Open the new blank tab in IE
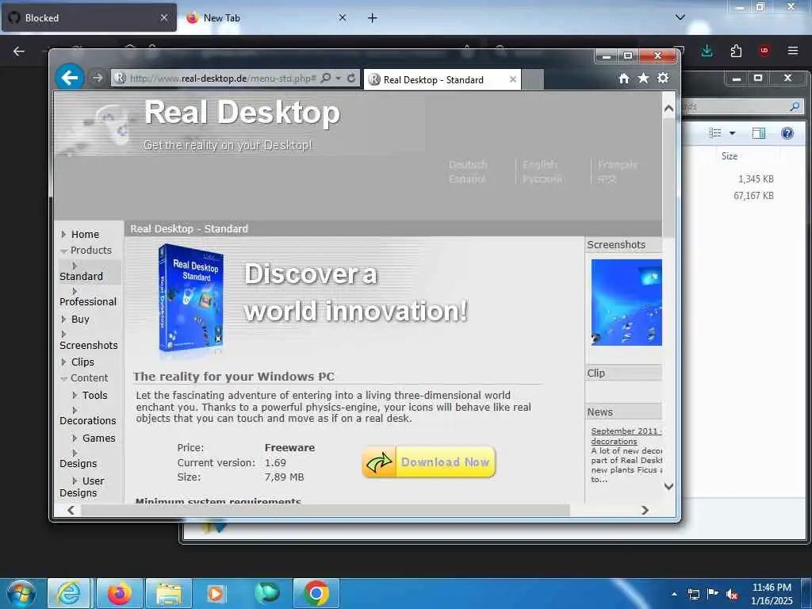812x609 pixels. (x=532, y=80)
